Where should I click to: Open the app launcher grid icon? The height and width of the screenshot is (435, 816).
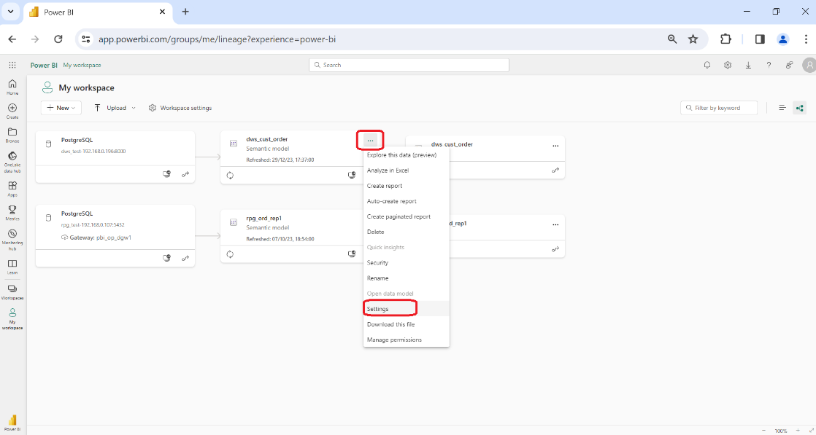click(12, 65)
